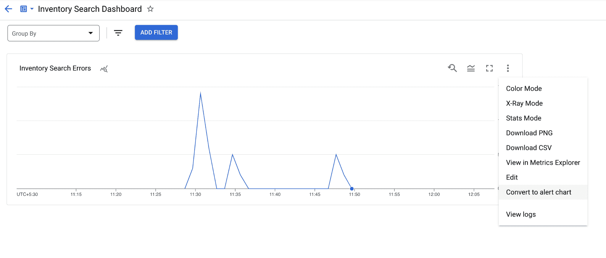This screenshot has width=606, height=258.
Task: Click the back arrow icon
Action: click(x=9, y=9)
